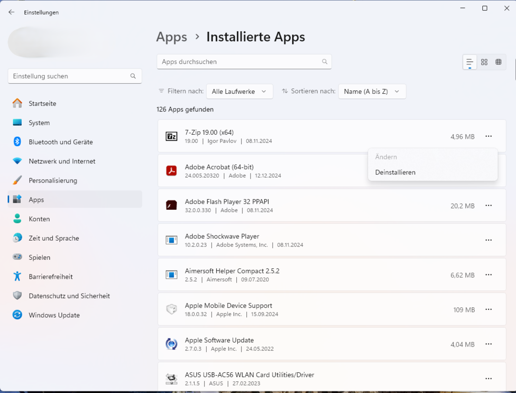Click the 7-Zip app icon
This screenshot has height=393, width=516.
coord(171,136)
